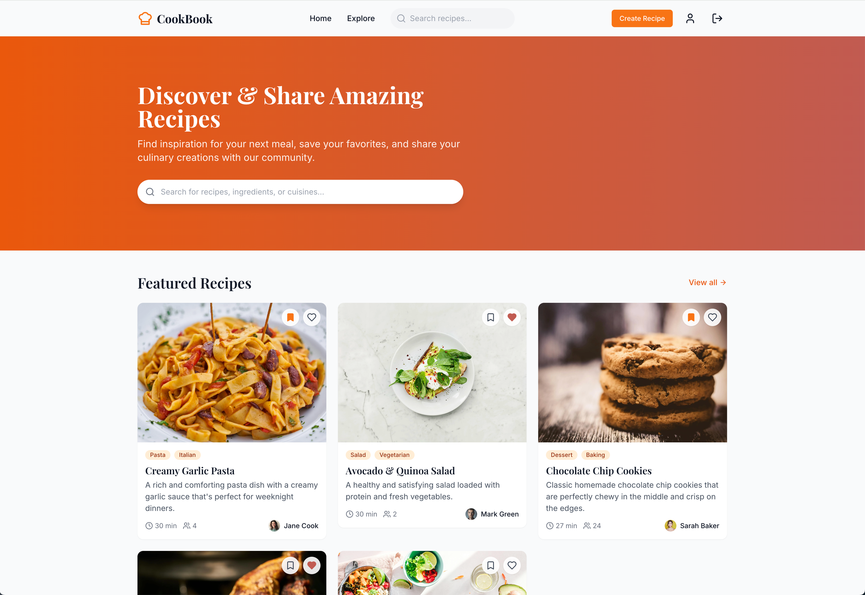Focus the header Search recipes field
Image resolution: width=865 pixels, height=595 pixels.
coord(452,18)
